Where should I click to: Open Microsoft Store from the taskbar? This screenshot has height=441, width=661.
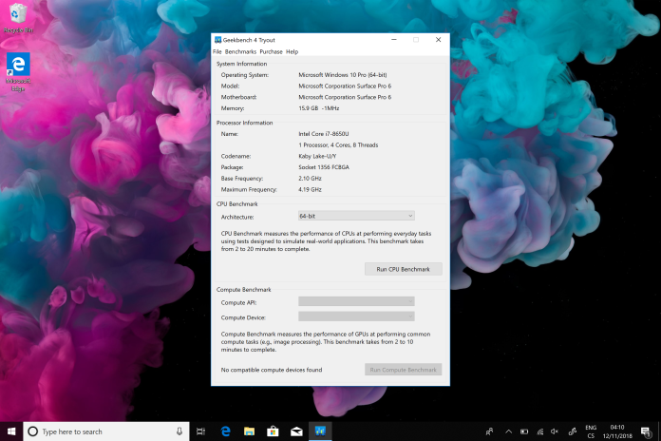273,431
